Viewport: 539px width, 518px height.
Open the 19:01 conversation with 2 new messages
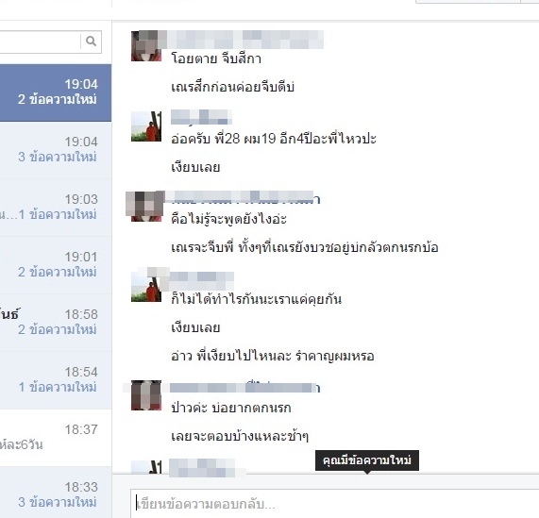point(56,265)
